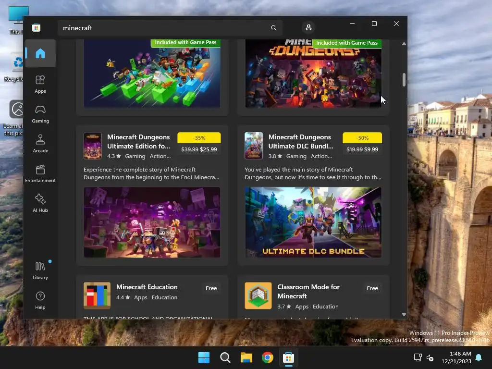492x369 pixels.
Task: Click the vertical scrollbar thumb
Action: [404, 80]
